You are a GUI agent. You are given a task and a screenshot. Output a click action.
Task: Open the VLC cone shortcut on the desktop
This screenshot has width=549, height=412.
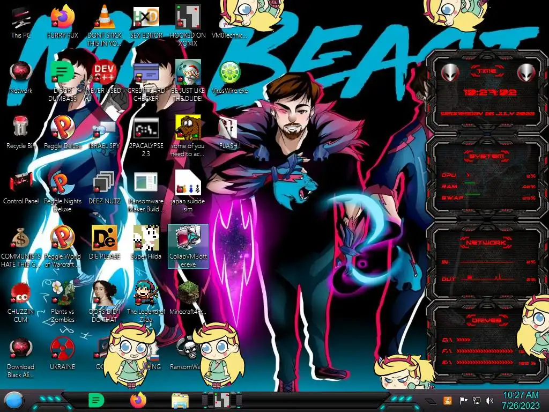tap(104, 25)
